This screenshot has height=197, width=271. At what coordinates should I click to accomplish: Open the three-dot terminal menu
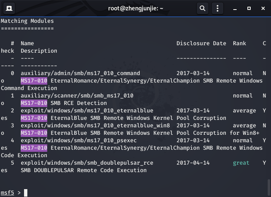(x=218, y=8)
